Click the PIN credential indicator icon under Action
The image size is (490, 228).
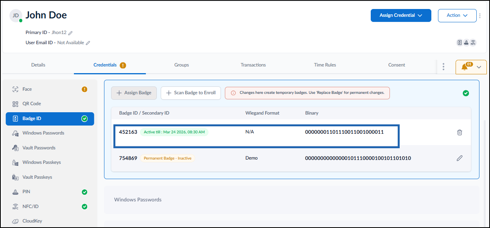pos(467,43)
